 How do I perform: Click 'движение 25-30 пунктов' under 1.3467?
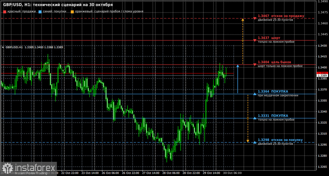tap(275, 20)
